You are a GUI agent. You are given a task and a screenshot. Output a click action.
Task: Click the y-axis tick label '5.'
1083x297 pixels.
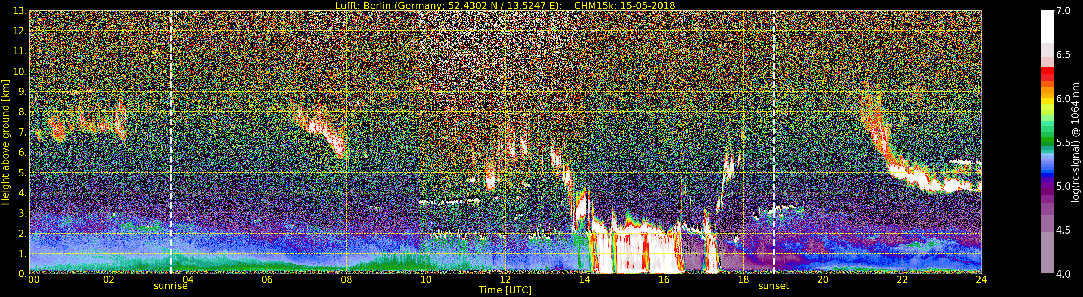click(22, 173)
